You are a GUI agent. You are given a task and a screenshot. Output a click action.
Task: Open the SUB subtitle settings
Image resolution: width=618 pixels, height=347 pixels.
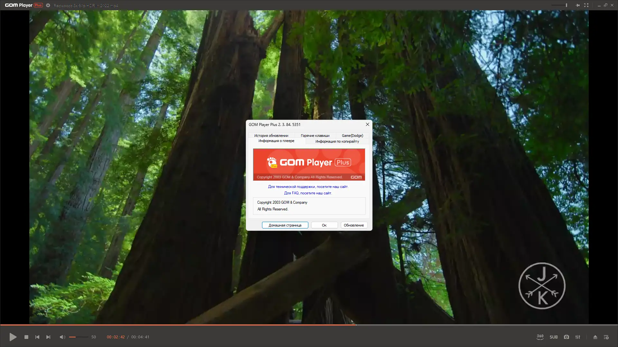[x=554, y=337]
